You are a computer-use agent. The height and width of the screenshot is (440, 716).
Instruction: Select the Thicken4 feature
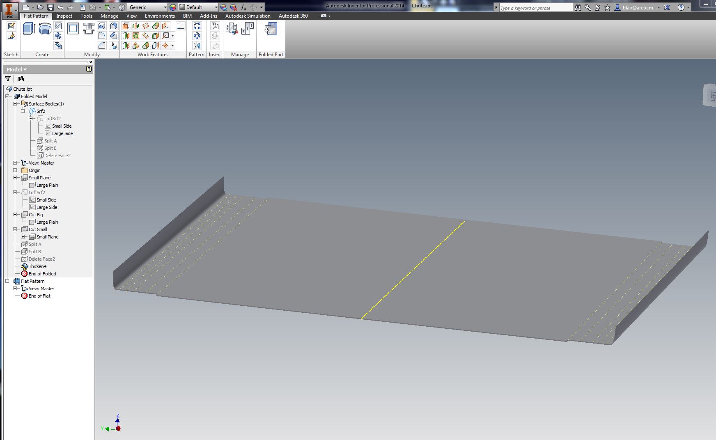coord(37,266)
